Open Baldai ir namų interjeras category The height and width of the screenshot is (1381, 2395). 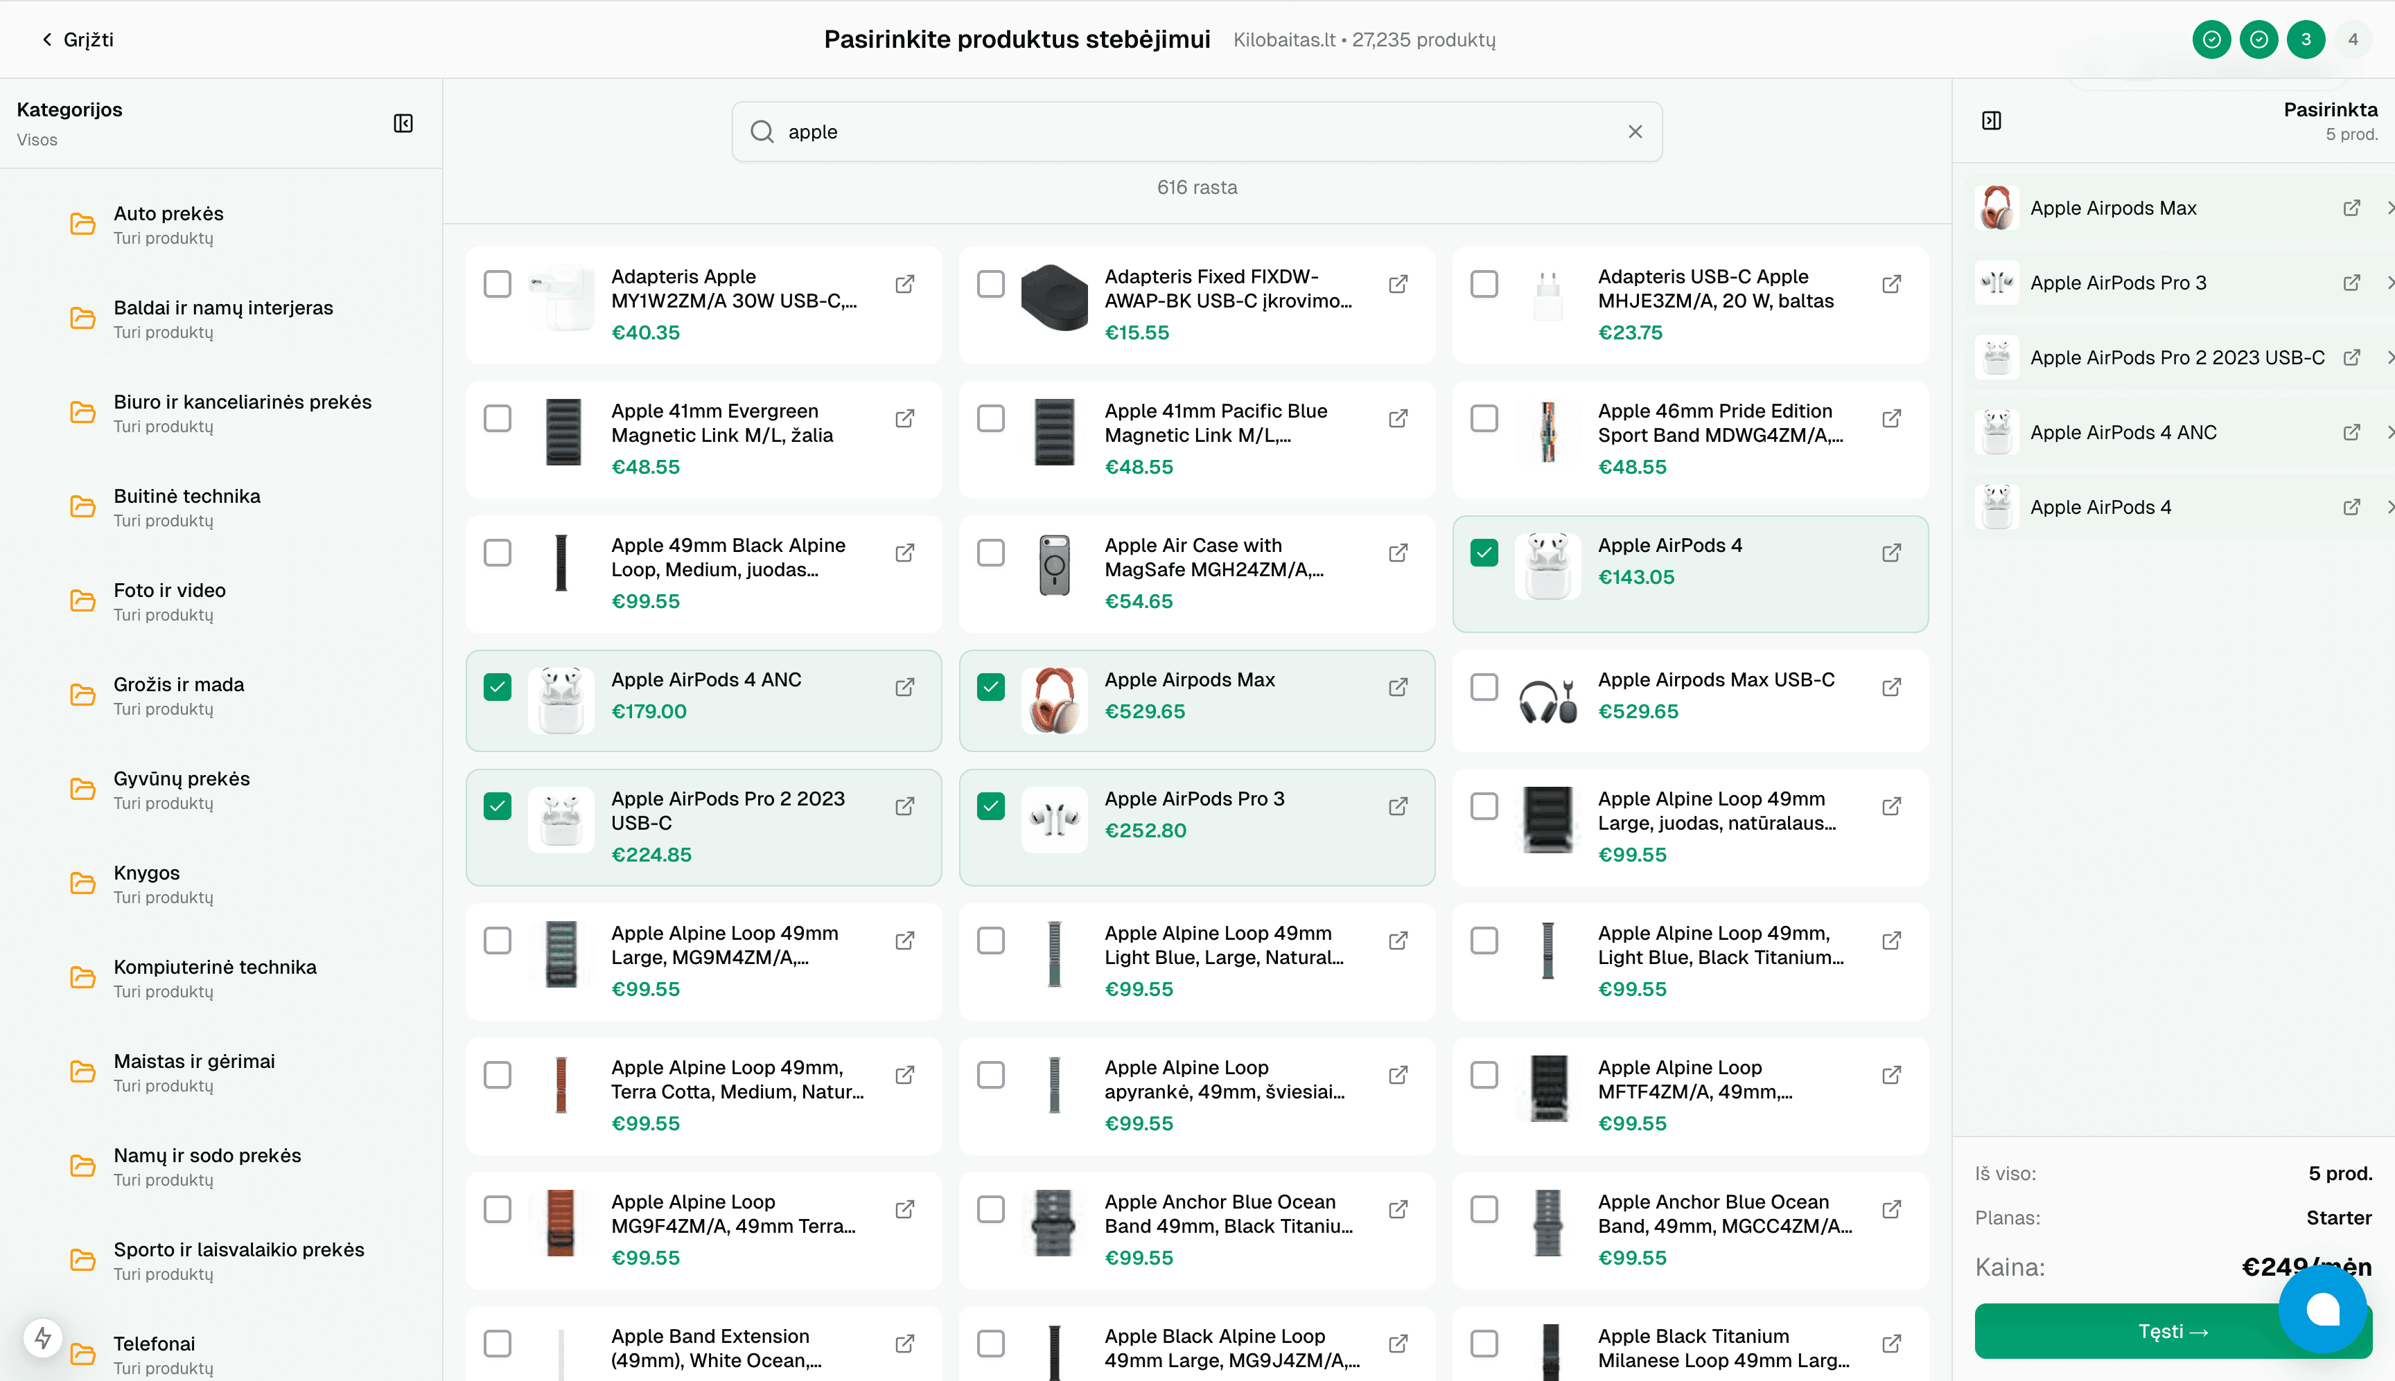click(x=221, y=319)
